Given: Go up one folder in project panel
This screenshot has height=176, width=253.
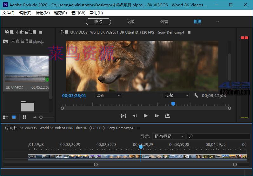Looking at the screenshot, I should [x=6, y=41].
